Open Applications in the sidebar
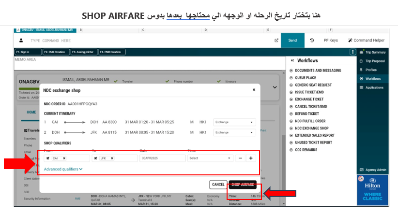This screenshot has height=214, width=398. tap(371, 87)
